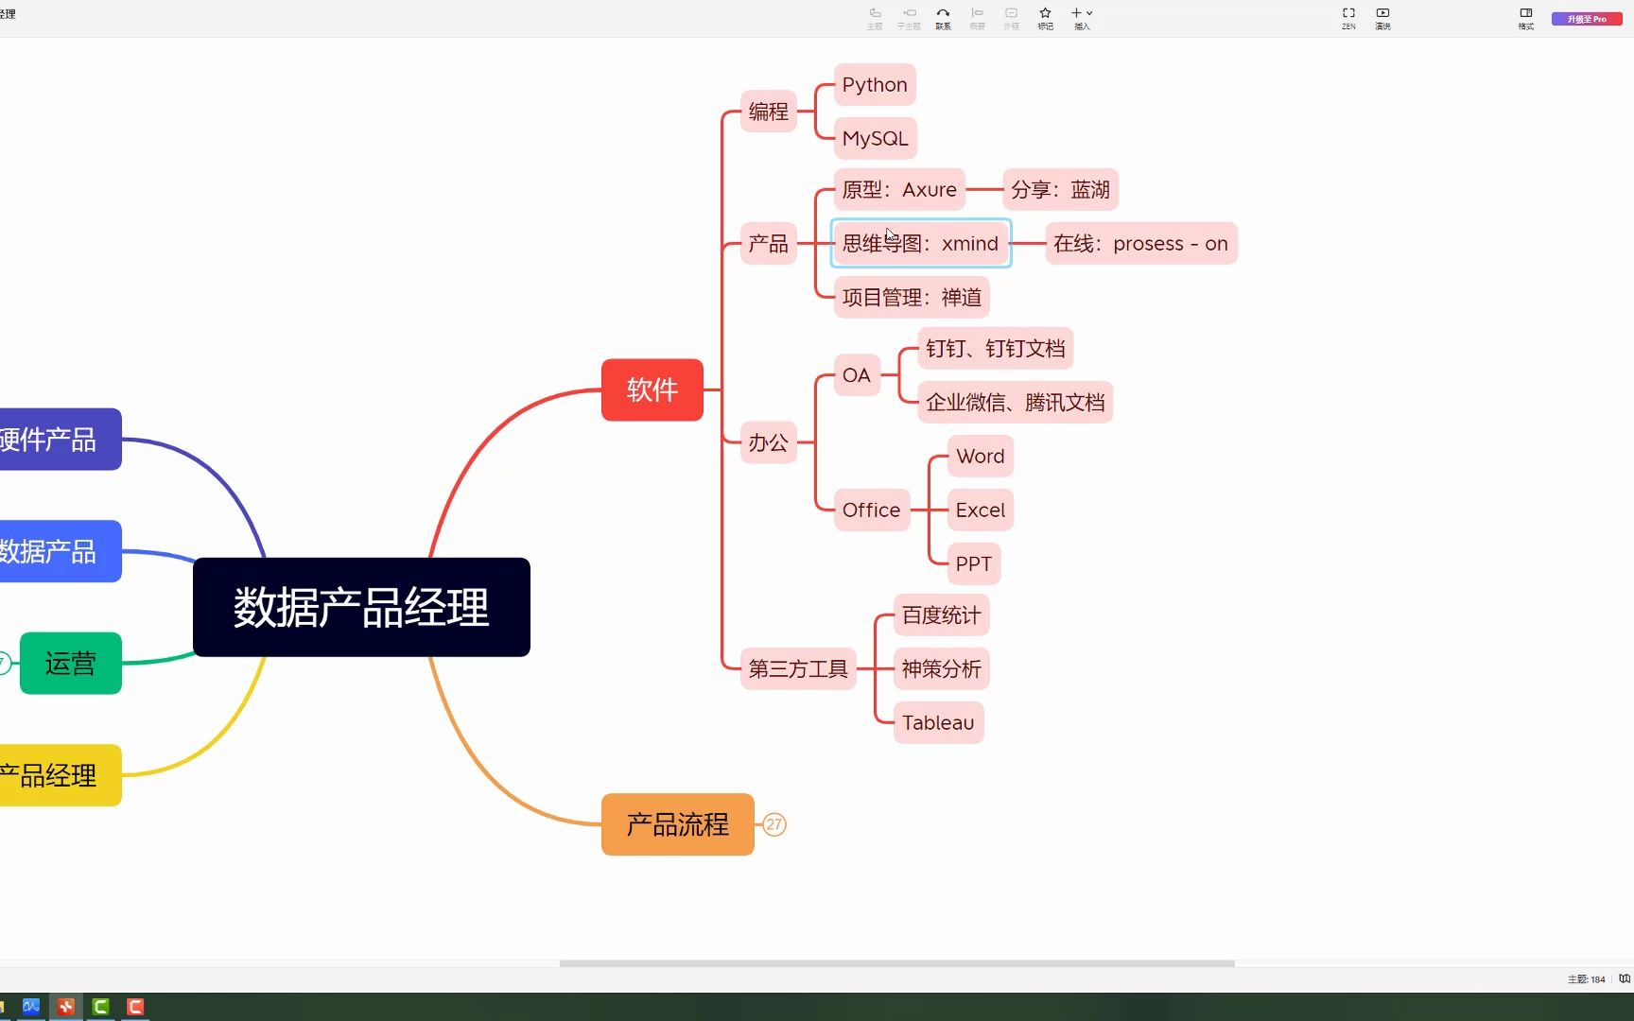Select the 编程 node
This screenshot has width=1634, height=1021.
click(769, 112)
